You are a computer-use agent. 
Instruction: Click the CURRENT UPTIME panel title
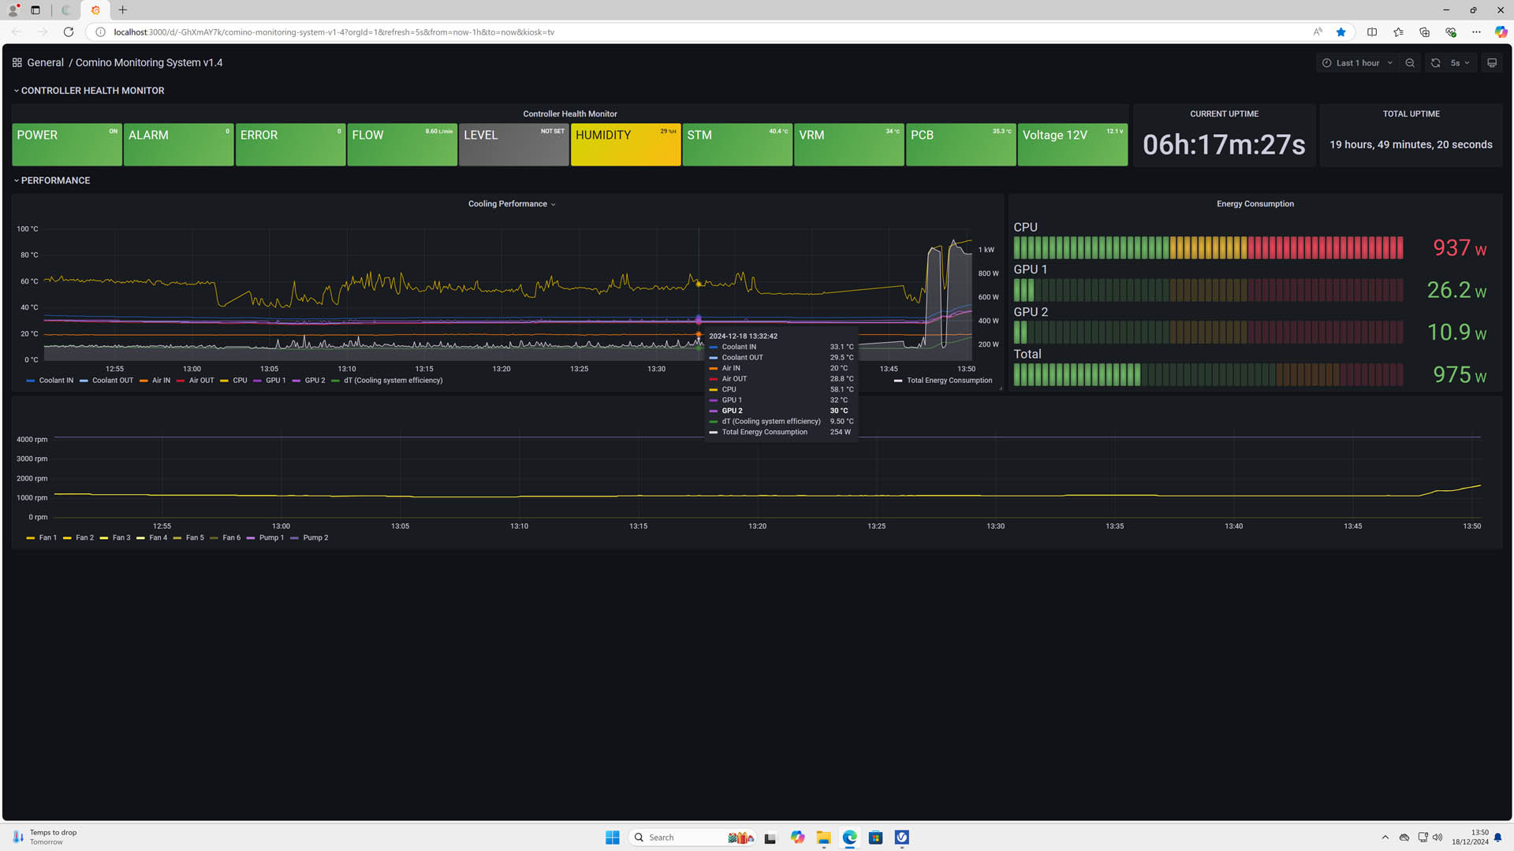(x=1224, y=114)
